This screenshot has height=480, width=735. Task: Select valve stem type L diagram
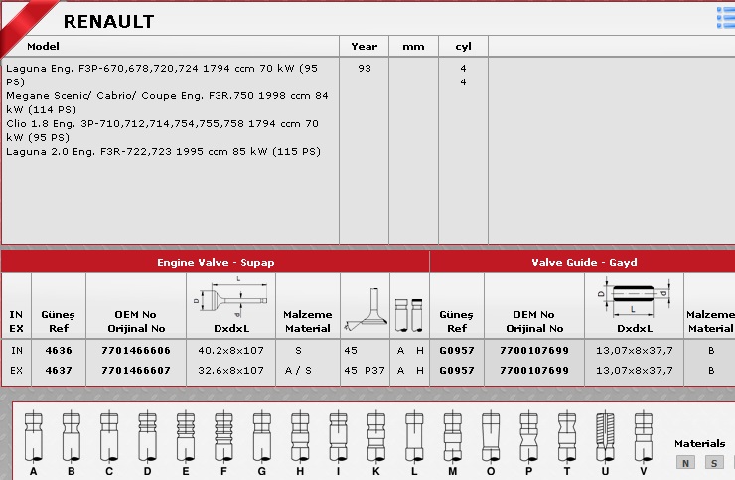point(413,436)
